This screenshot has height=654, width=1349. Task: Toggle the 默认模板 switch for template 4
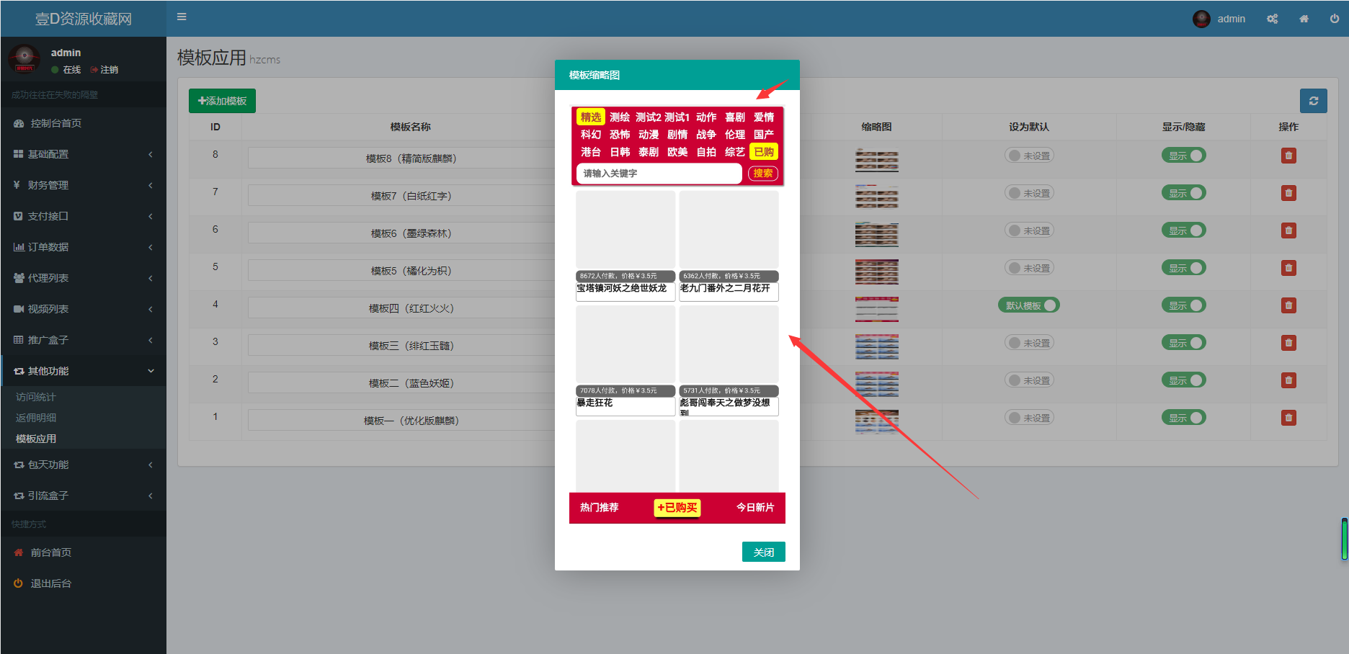point(1029,305)
